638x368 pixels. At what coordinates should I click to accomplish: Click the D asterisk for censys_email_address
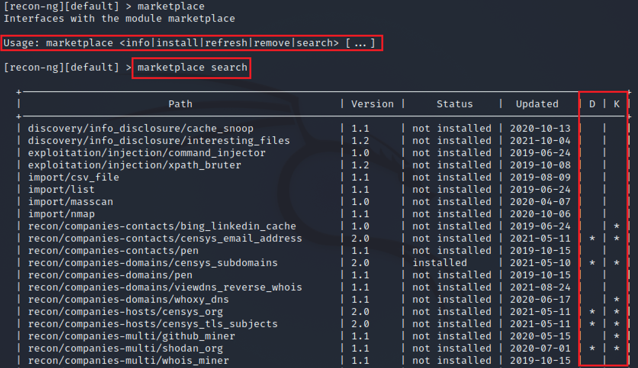pyautogui.click(x=591, y=238)
